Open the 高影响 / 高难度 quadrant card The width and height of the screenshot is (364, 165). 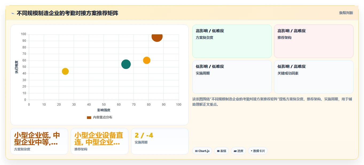click(314, 41)
